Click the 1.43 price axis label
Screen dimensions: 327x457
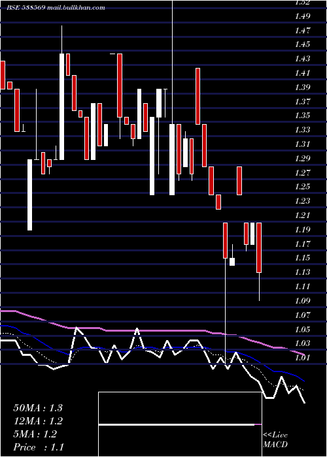302,59
